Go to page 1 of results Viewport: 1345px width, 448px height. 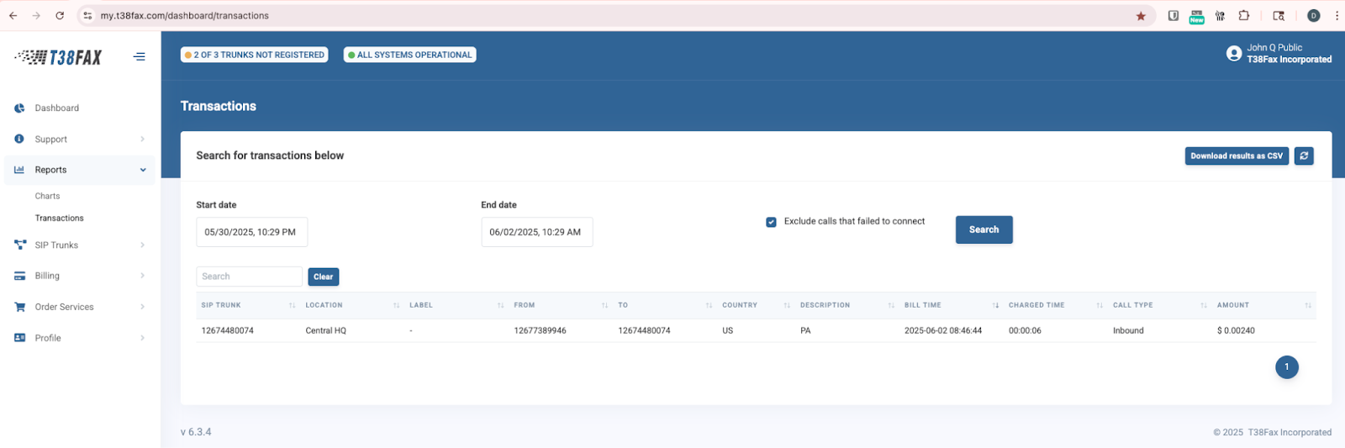click(1286, 367)
